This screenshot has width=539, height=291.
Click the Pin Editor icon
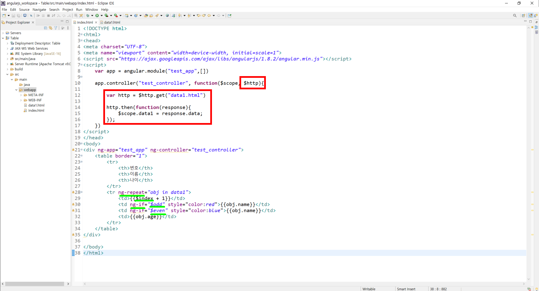tap(229, 15)
